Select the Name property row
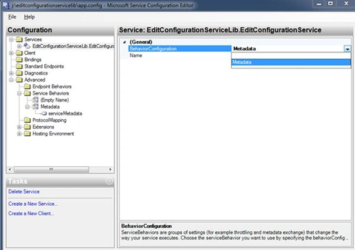The height and width of the screenshot is (250, 355). coord(180,55)
